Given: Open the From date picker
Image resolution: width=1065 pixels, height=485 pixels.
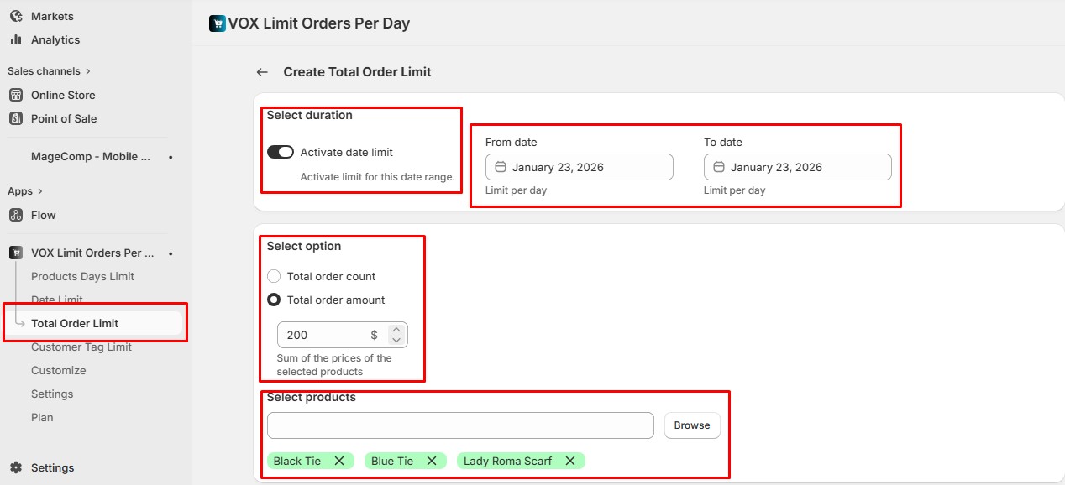Looking at the screenshot, I should click(x=580, y=167).
